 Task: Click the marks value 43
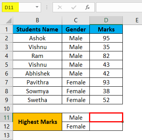tap(106, 64)
